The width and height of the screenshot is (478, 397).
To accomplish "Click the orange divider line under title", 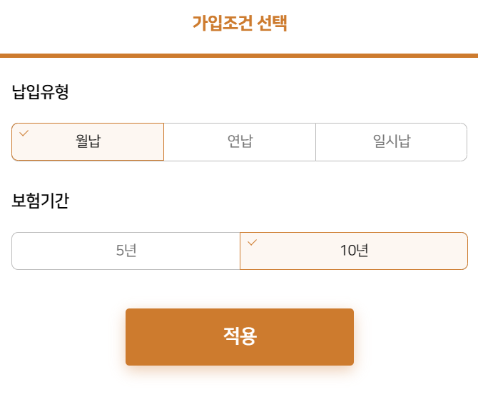I will tap(239, 56).
